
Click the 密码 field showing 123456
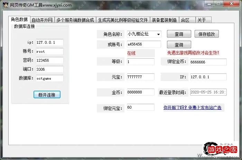pos(50,60)
